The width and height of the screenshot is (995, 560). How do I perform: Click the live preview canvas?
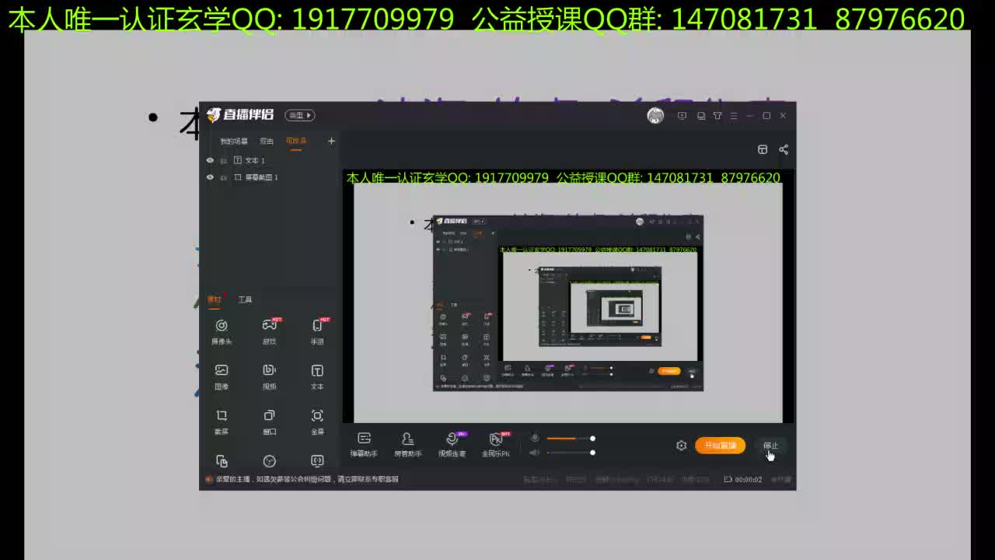567,296
